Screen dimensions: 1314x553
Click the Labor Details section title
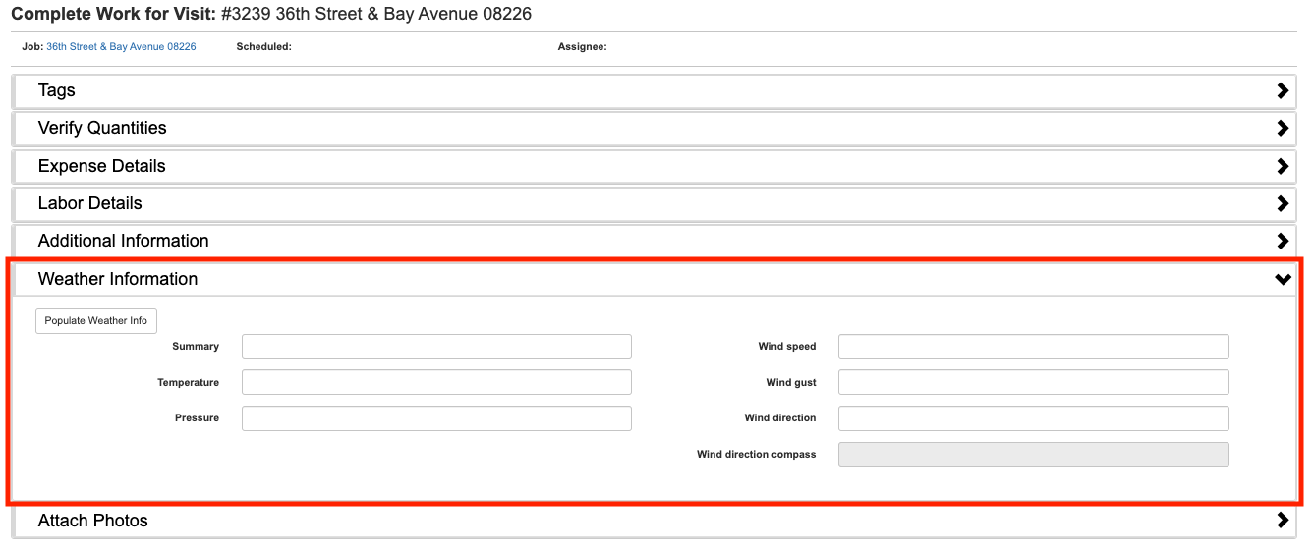pyautogui.click(x=90, y=203)
